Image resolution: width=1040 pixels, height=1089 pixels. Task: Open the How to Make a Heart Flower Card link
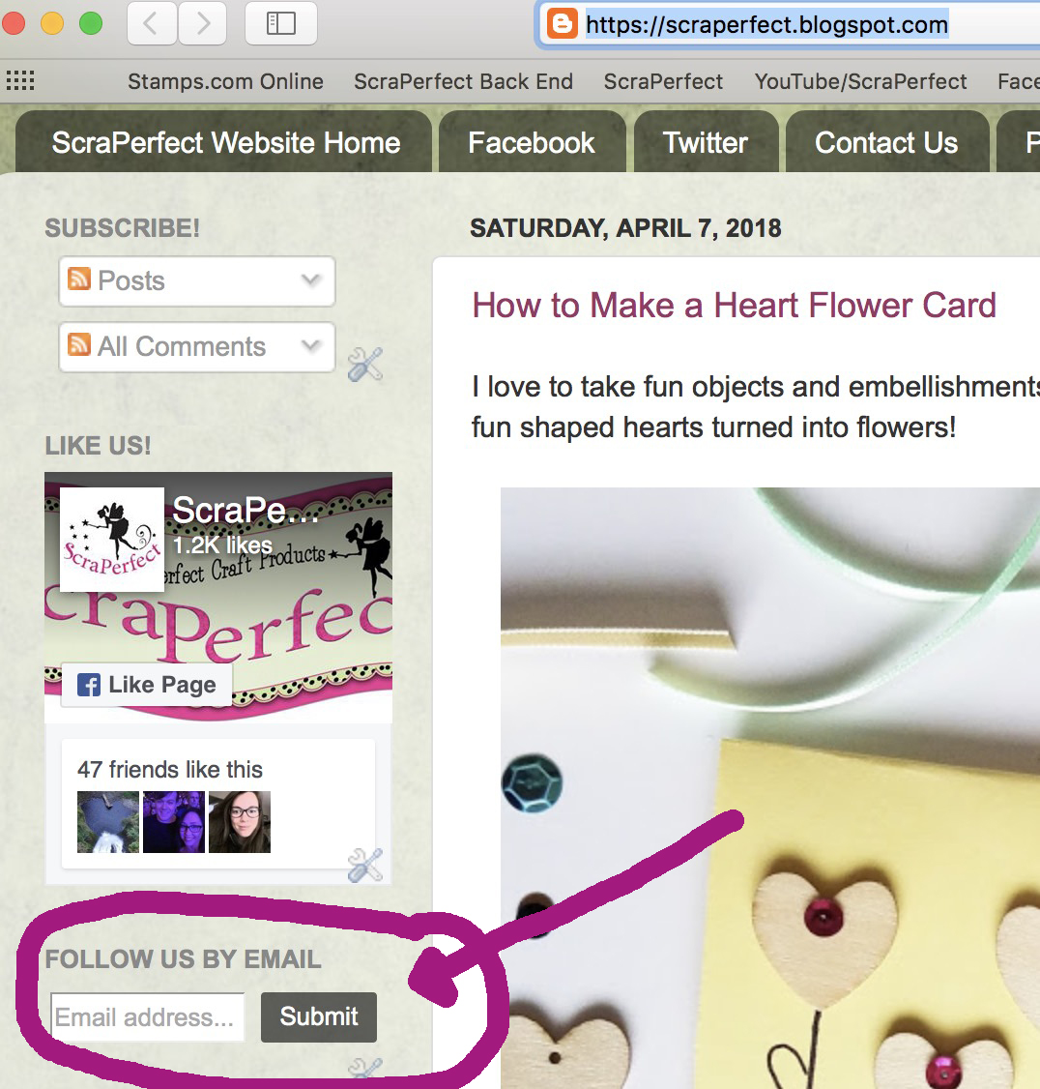[x=734, y=306]
